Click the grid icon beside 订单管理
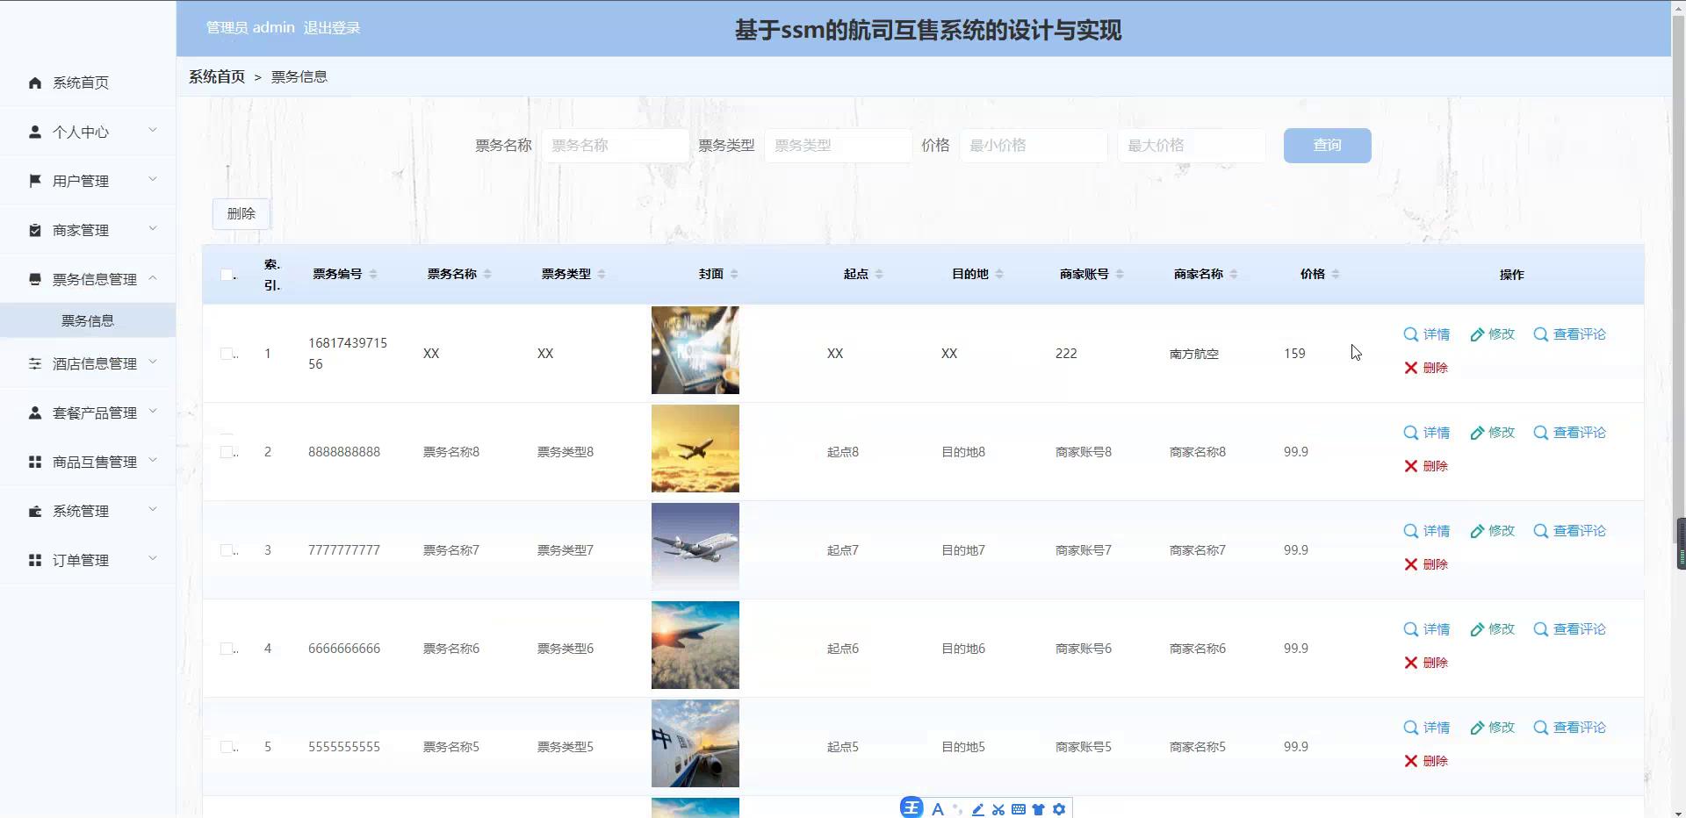This screenshot has height=818, width=1686. click(35, 560)
